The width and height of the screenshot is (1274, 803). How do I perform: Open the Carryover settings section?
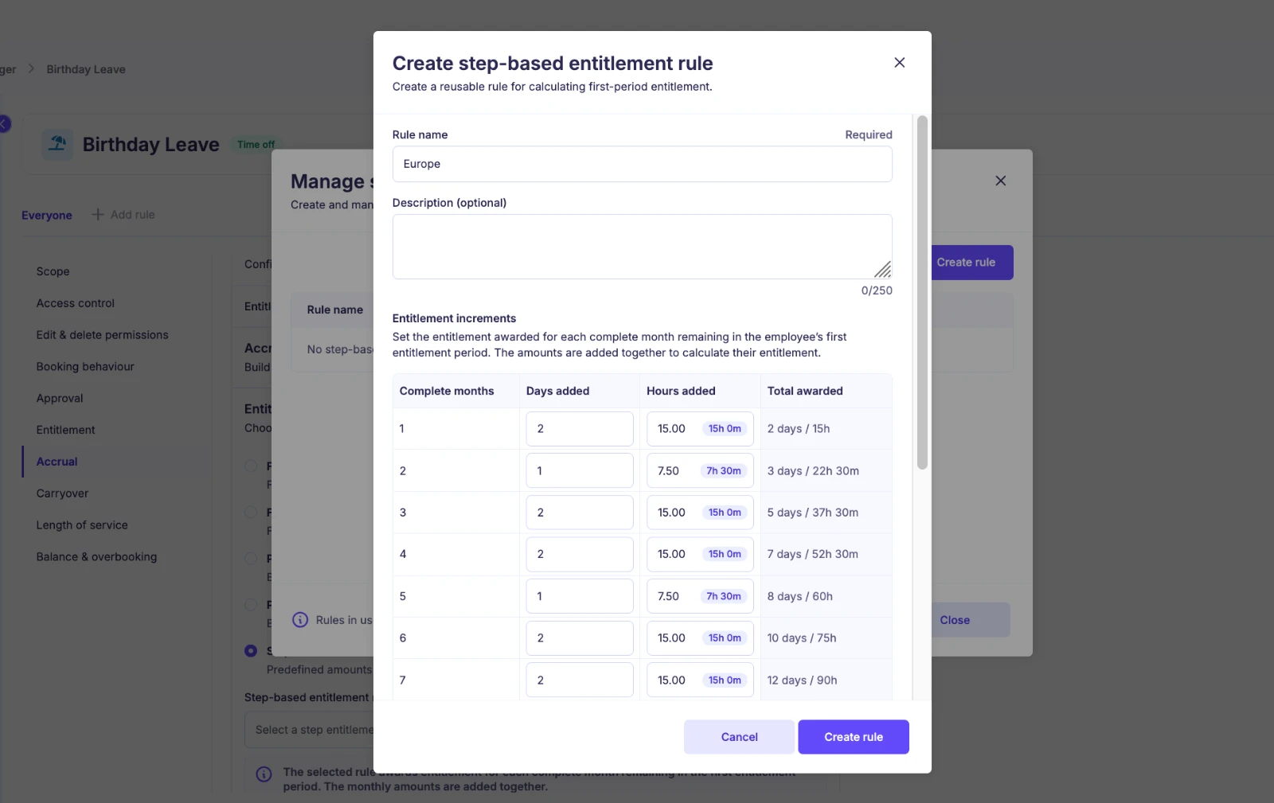62,493
